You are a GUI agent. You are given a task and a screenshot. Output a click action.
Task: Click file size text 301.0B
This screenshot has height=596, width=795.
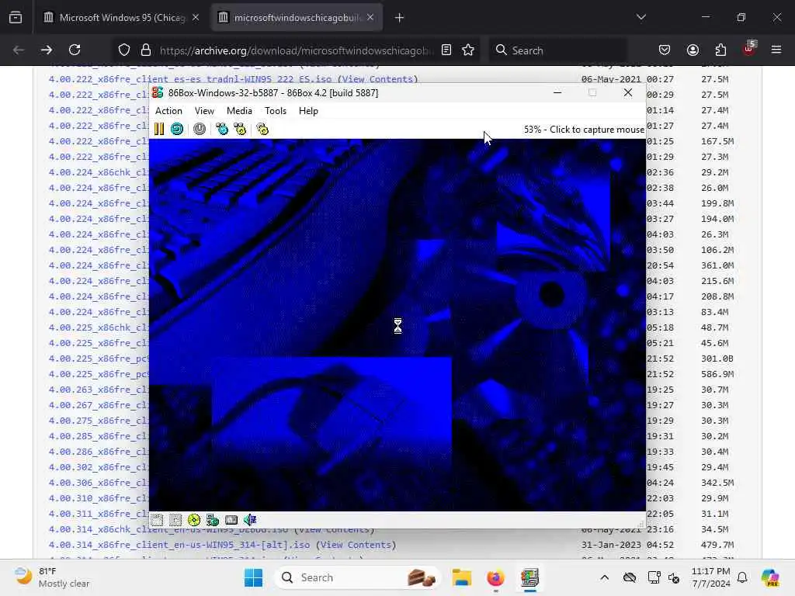tap(717, 359)
